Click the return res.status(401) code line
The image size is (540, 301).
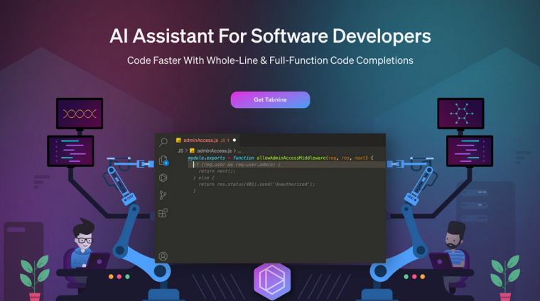(256, 184)
